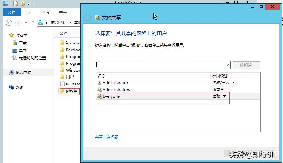This screenshot has height=163, width=283.
Task: Click the new folder icon in quick access toolbar
Action: (x=23, y=3)
